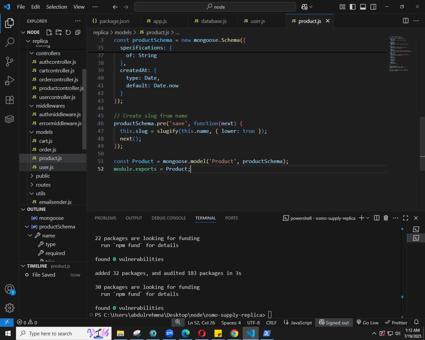Open the Copilot chat icon in title bar
Screen dimensions: 425x340
click(x=304, y=7)
